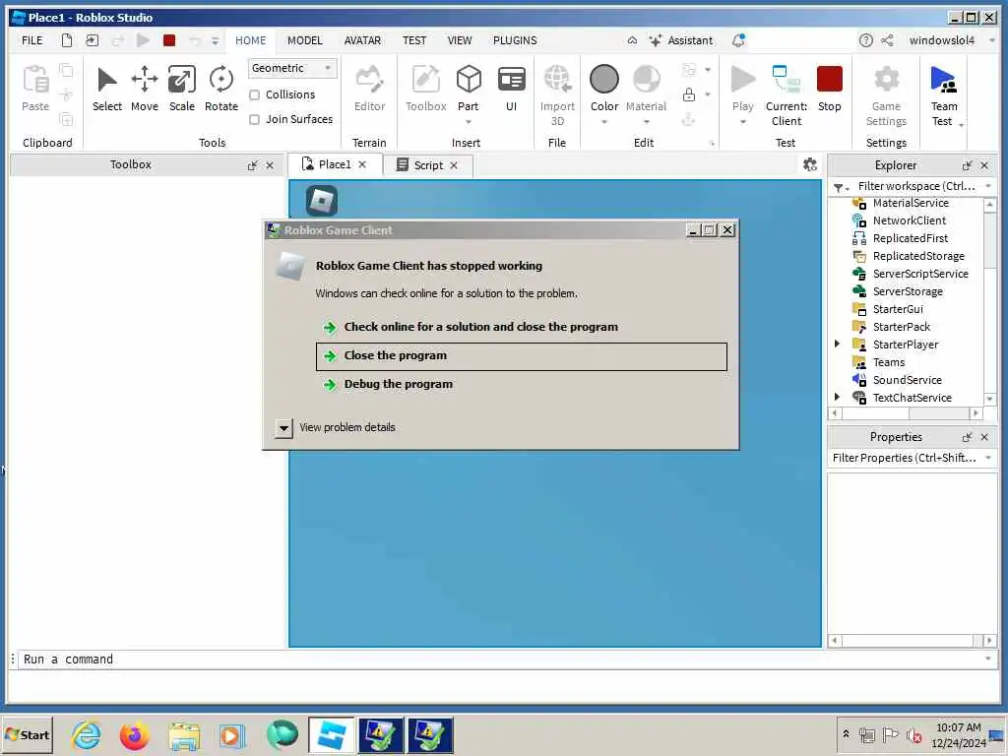This screenshot has width=1008, height=756.
Task: Open Firefox from the taskbar
Action: pyautogui.click(x=134, y=735)
